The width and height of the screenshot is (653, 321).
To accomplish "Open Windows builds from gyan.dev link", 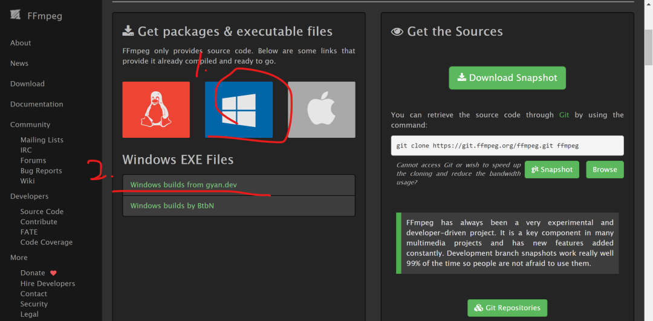I will [184, 185].
